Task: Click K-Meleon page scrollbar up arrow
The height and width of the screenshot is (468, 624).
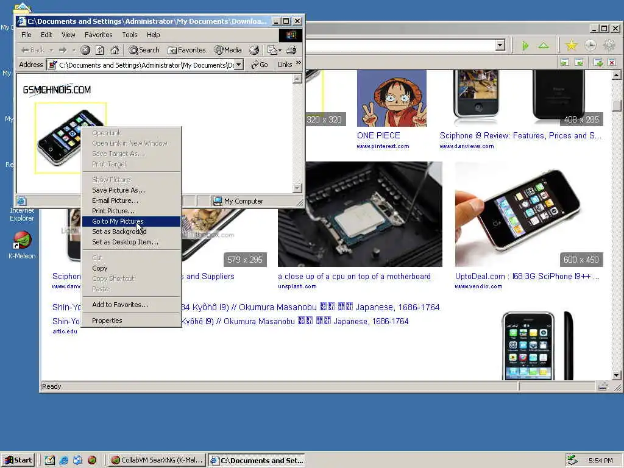Action: point(617,75)
